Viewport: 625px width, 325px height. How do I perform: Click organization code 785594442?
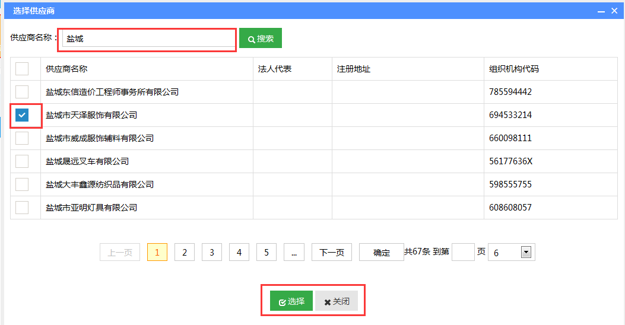pos(510,92)
